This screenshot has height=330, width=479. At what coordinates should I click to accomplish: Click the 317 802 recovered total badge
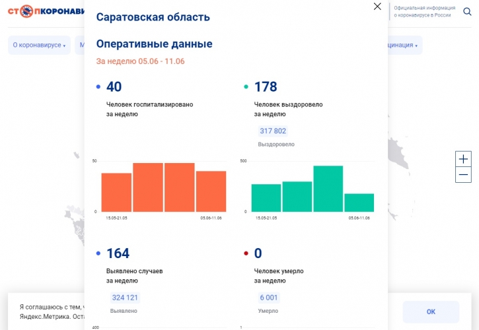[273, 131]
